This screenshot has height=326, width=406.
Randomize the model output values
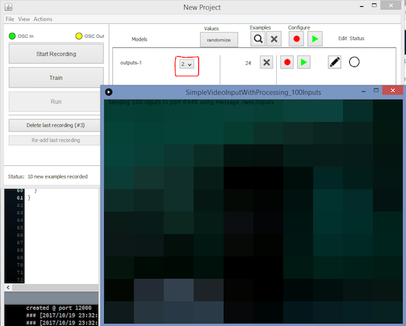(219, 40)
